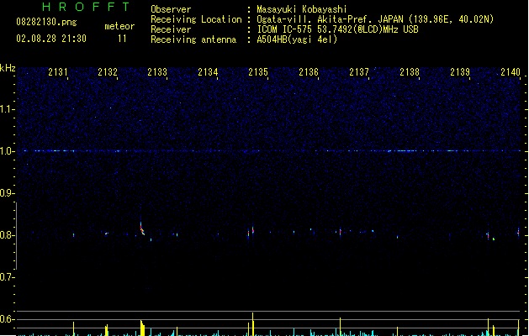Click the A504HB(yagi 4el) antenna text
The height and width of the screenshot is (336, 529).
point(297,39)
